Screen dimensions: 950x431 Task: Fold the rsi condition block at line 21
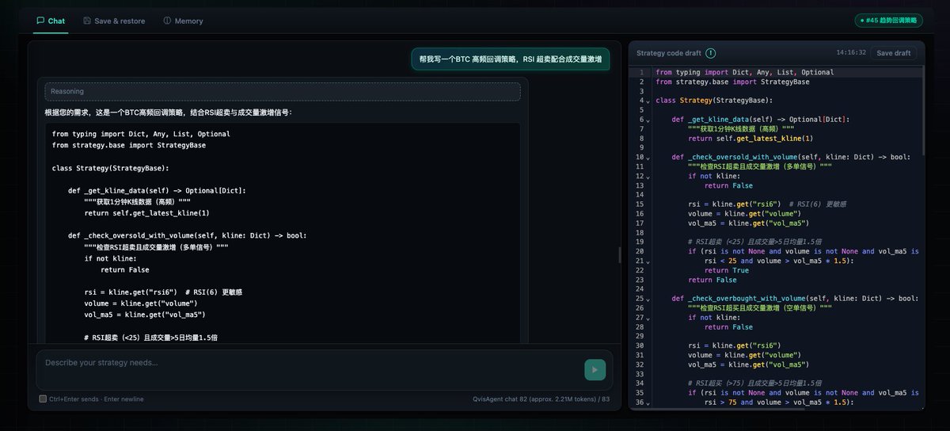(648, 261)
